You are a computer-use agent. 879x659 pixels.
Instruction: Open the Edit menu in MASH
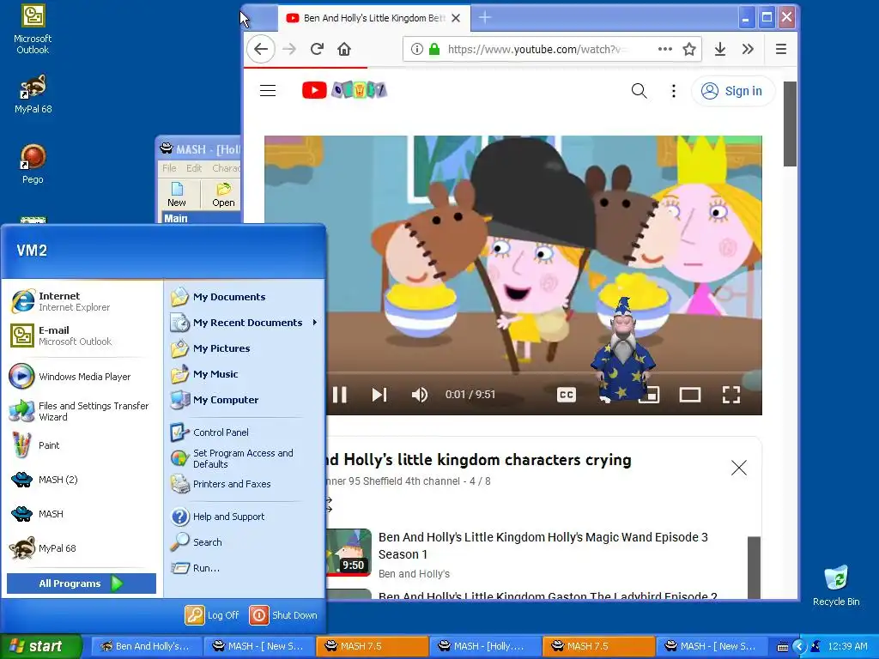point(194,168)
